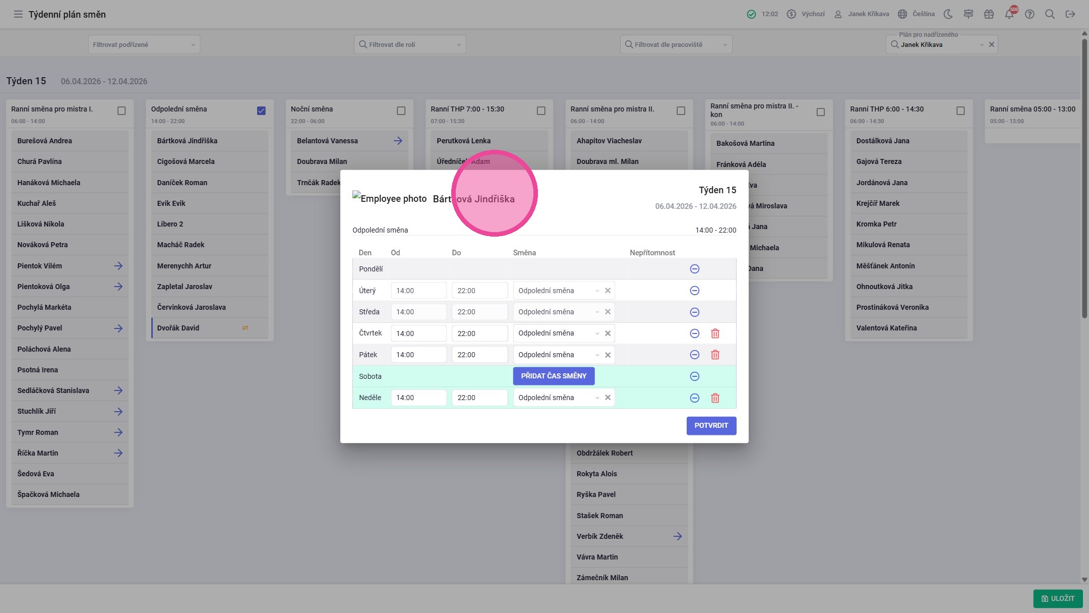Click Přidat čas směny for Sobota

[554, 376]
